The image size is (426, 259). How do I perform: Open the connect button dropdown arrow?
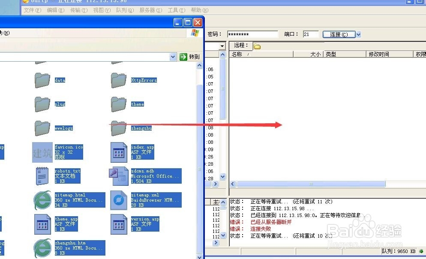pyautogui.click(x=358, y=35)
